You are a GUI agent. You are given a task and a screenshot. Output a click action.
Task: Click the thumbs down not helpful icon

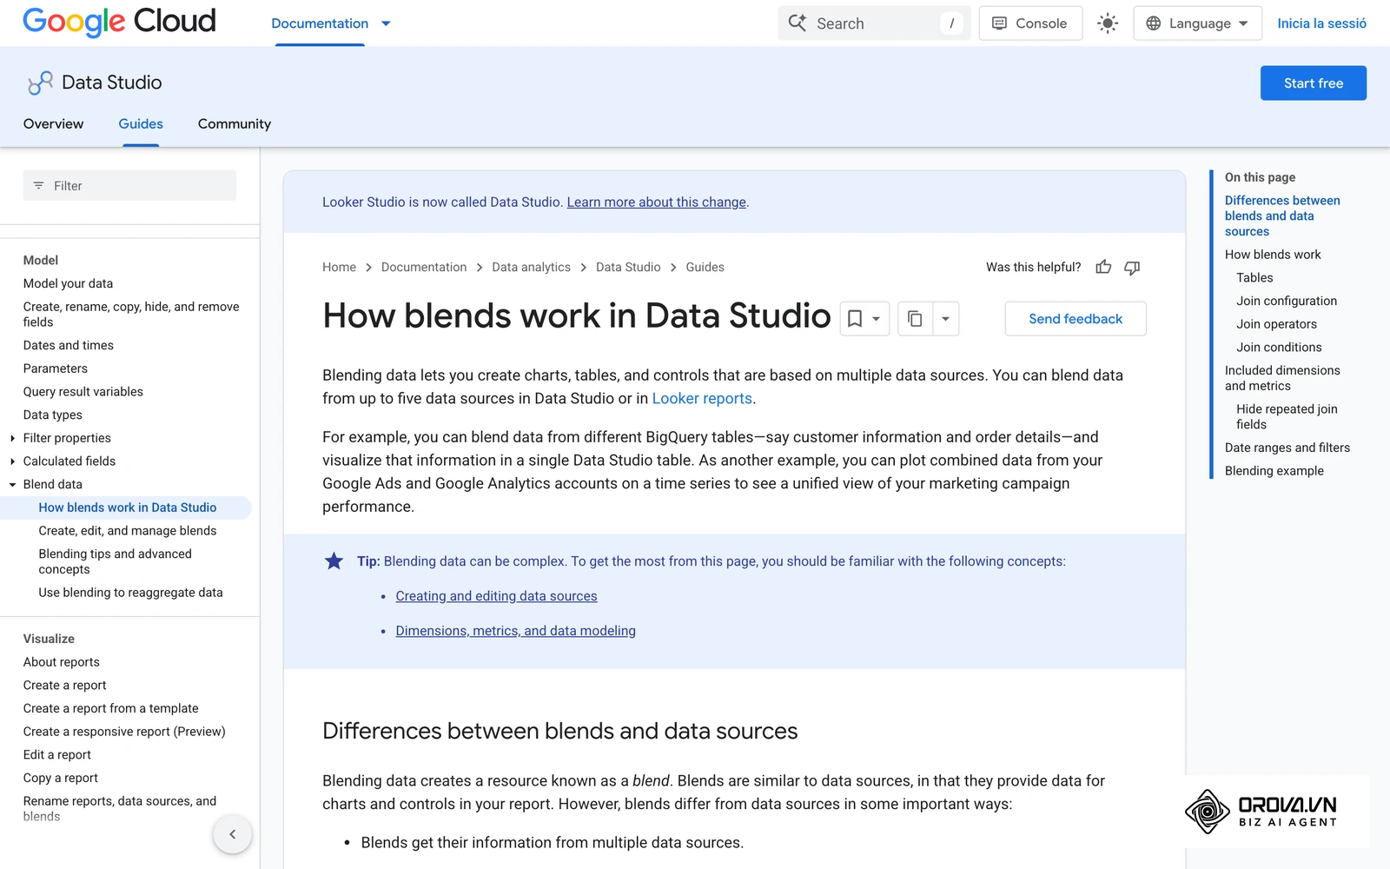(1132, 267)
